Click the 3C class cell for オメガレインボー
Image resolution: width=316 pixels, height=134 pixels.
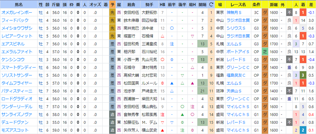tap(256, 13)
